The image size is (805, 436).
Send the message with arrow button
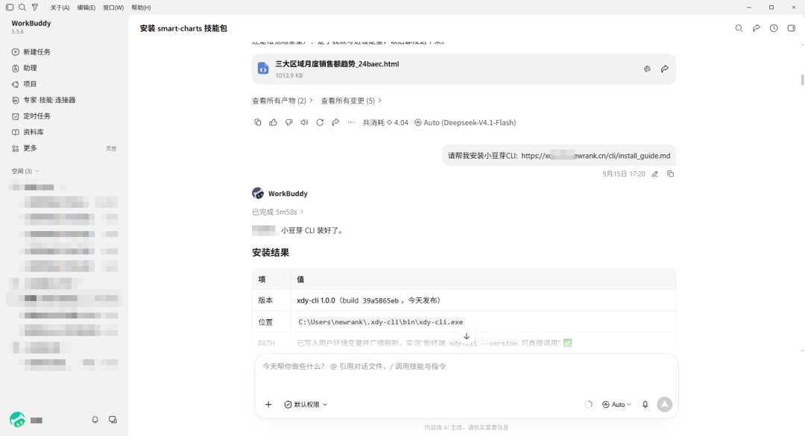[664, 405]
